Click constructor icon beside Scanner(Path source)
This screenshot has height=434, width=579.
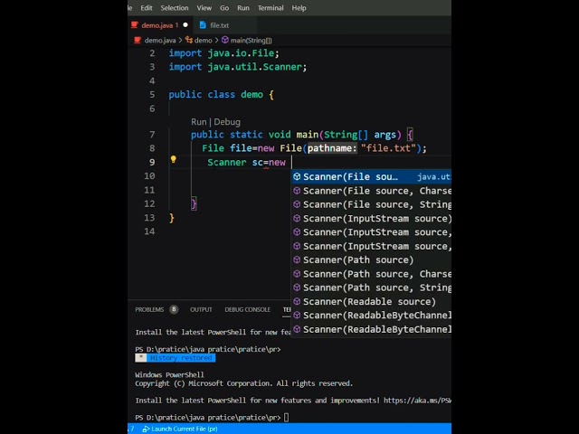point(297,259)
